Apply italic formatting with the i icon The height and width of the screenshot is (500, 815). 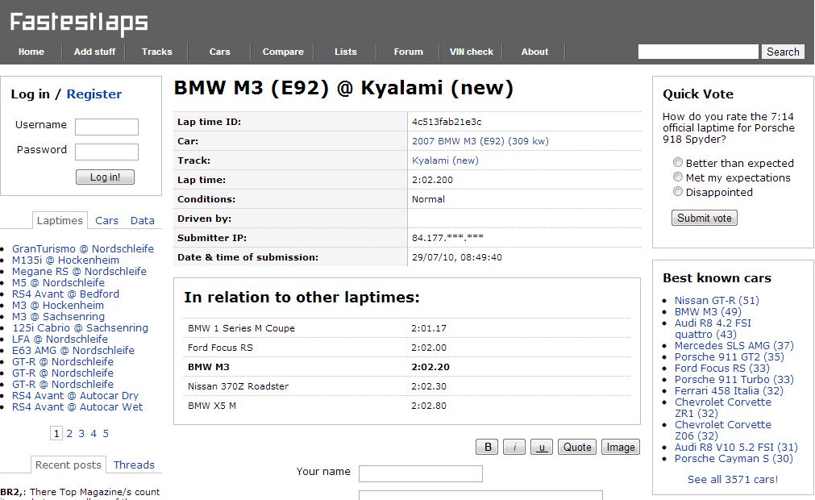coord(514,447)
